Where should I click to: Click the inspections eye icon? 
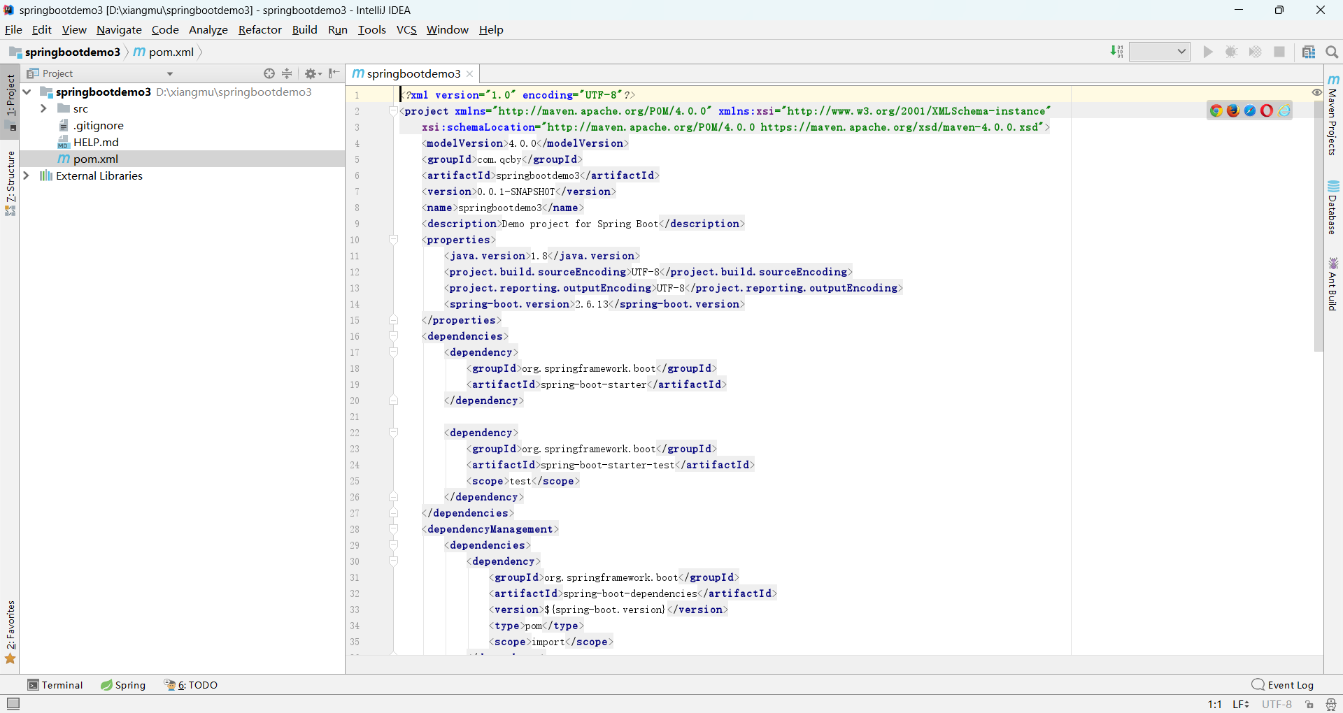pos(1317,92)
